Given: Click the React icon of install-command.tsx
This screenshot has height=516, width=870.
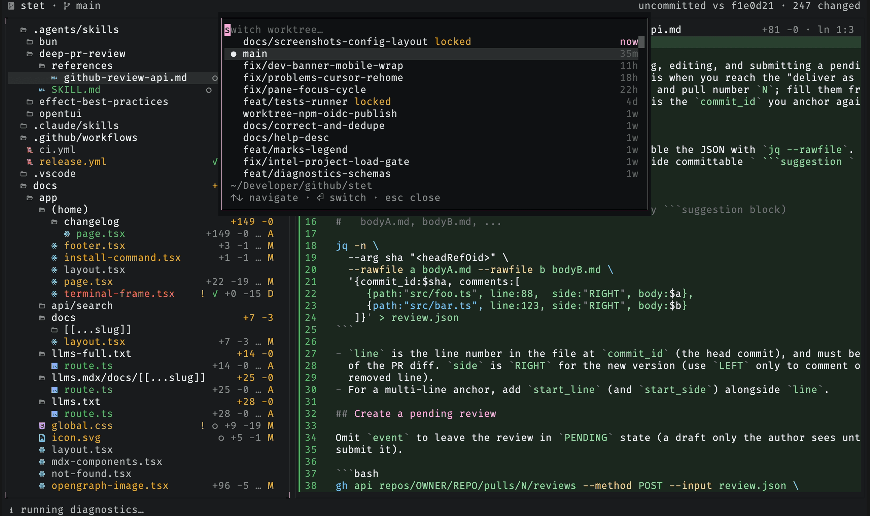Looking at the screenshot, I should (x=54, y=258).
